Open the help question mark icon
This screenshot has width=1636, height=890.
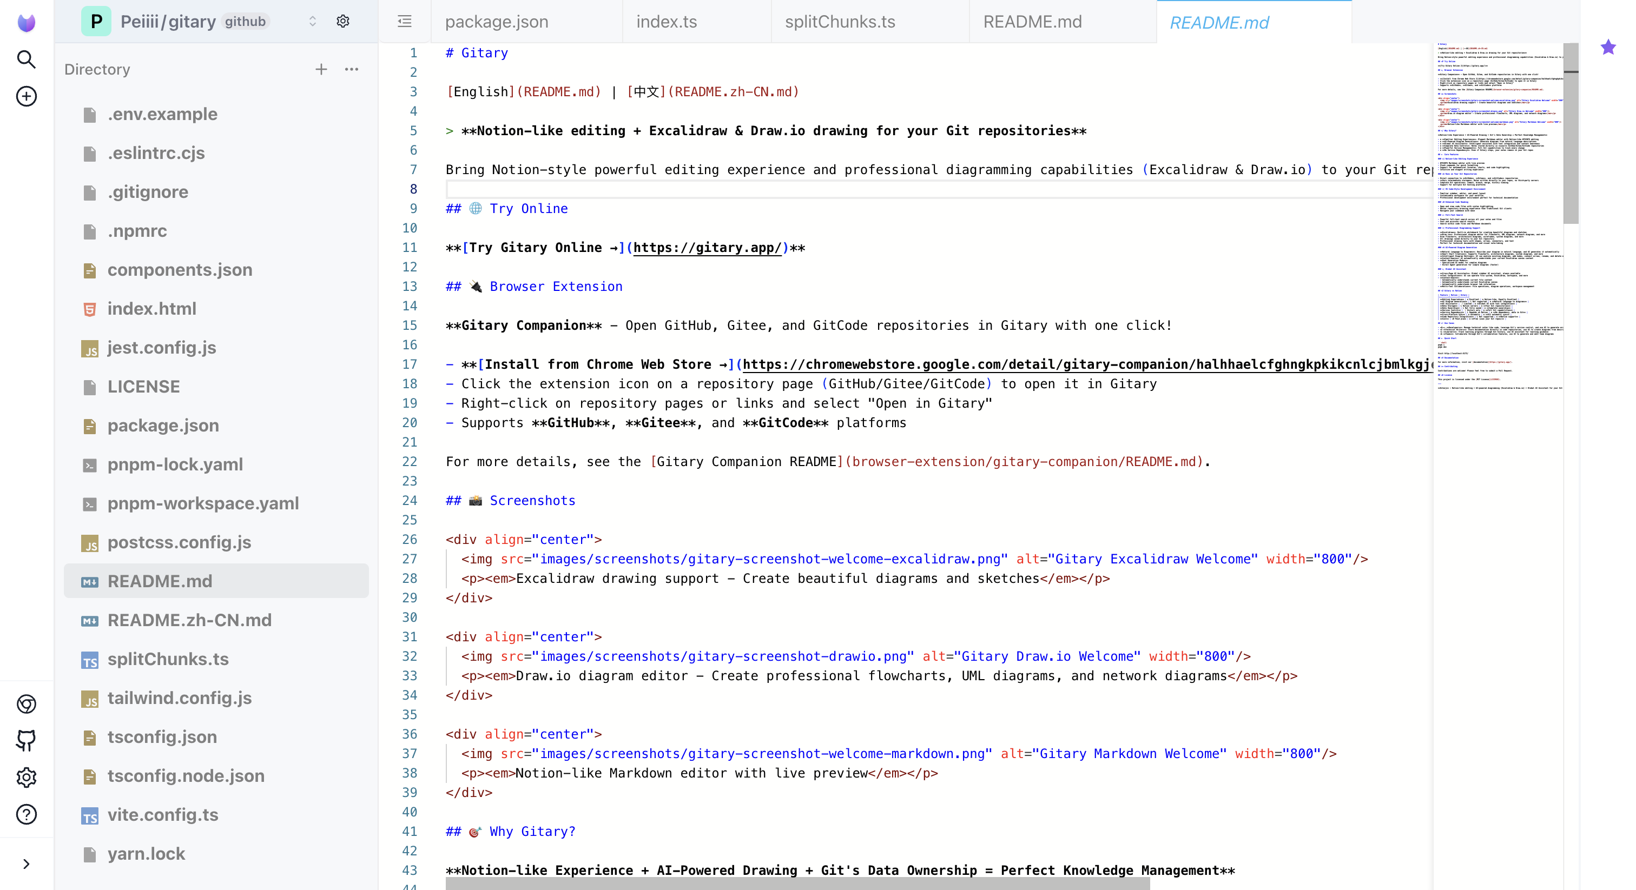pyautogui.click(x=26, y=814)
